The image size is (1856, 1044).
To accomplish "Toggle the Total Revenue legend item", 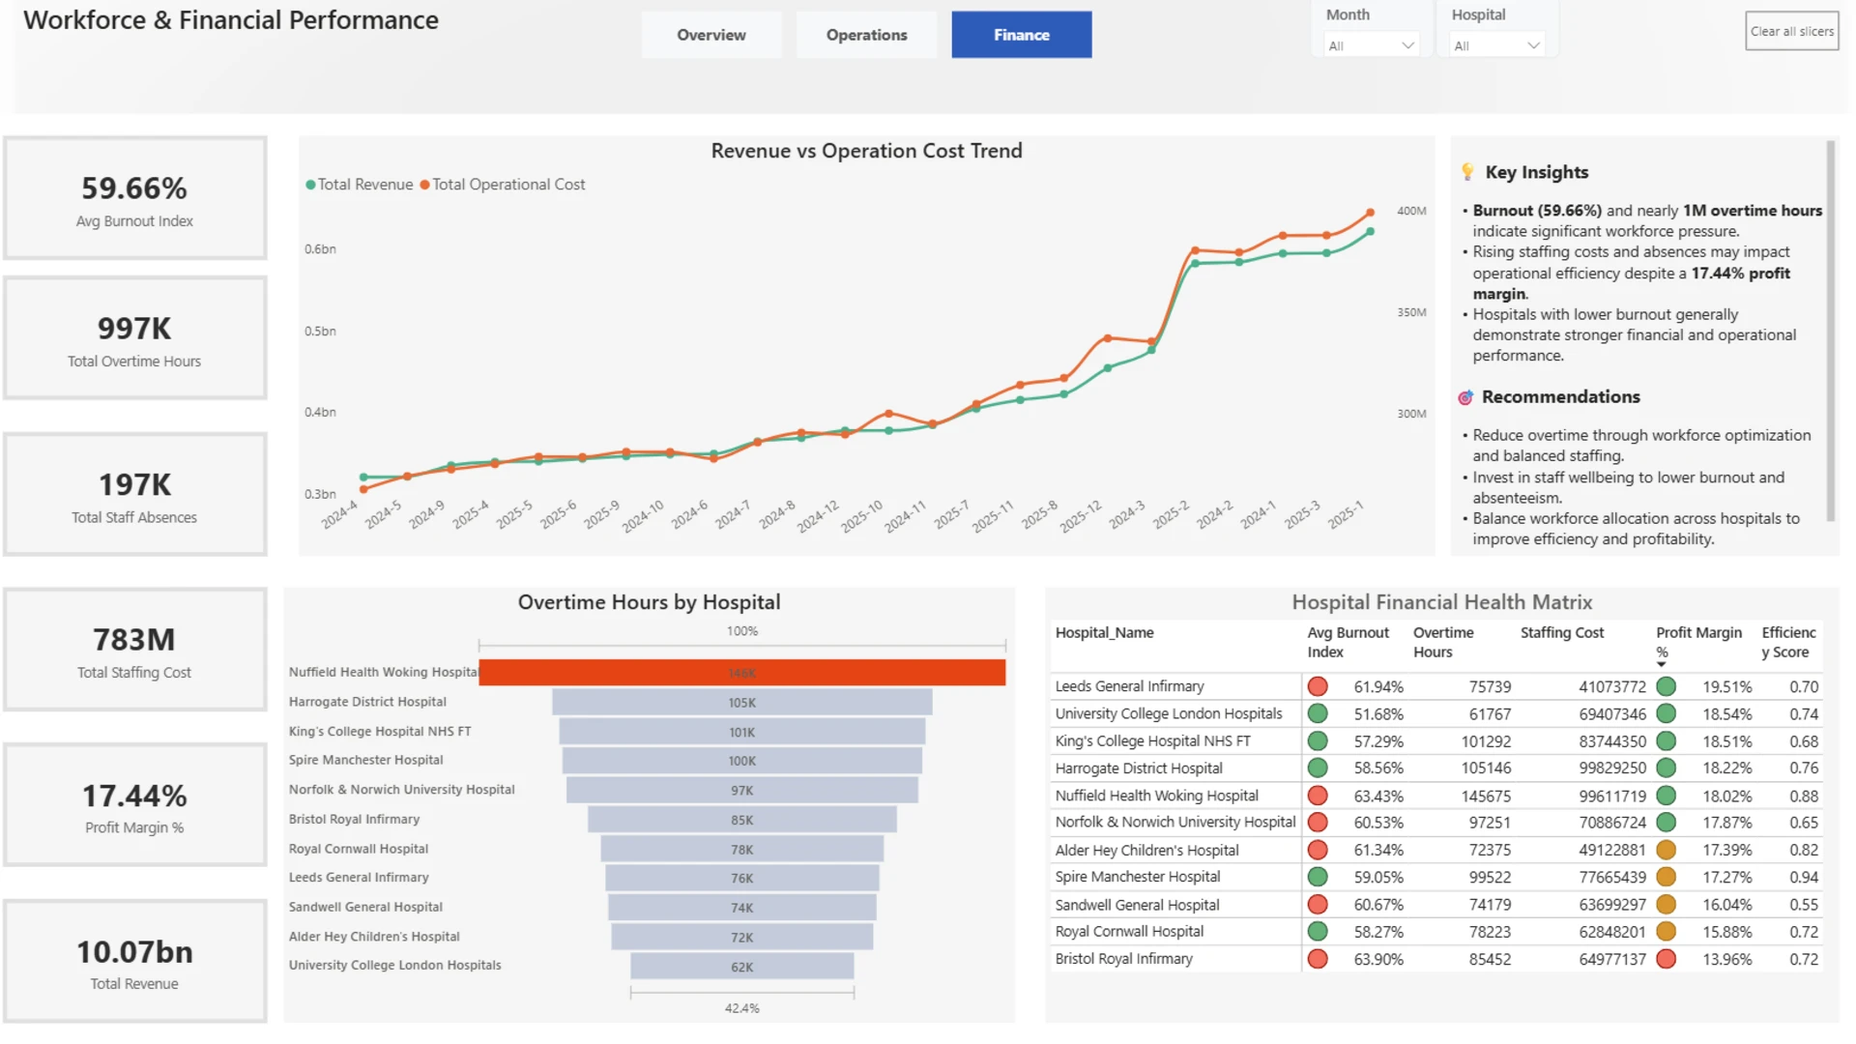I will (360, 185).
